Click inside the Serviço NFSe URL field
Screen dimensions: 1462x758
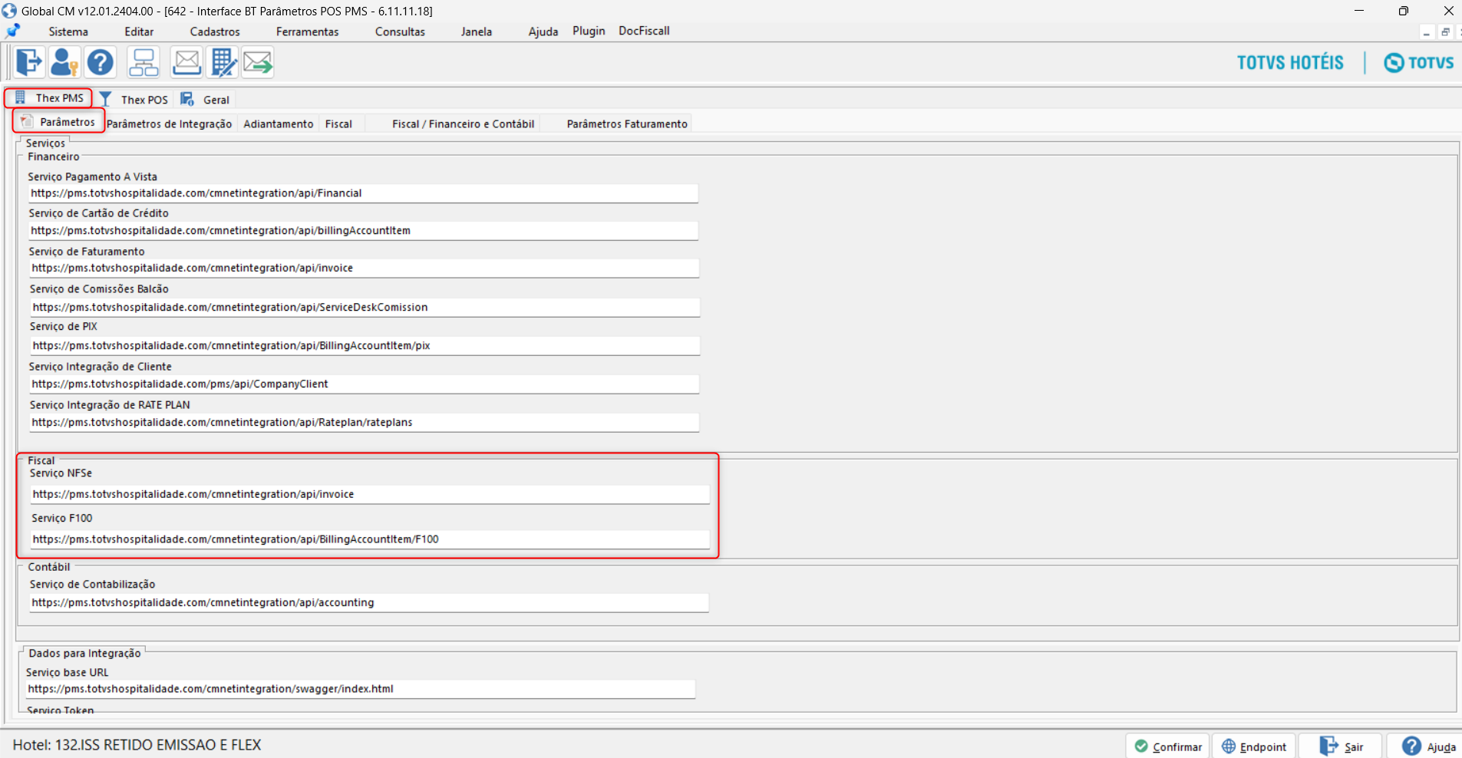(371, 493)
